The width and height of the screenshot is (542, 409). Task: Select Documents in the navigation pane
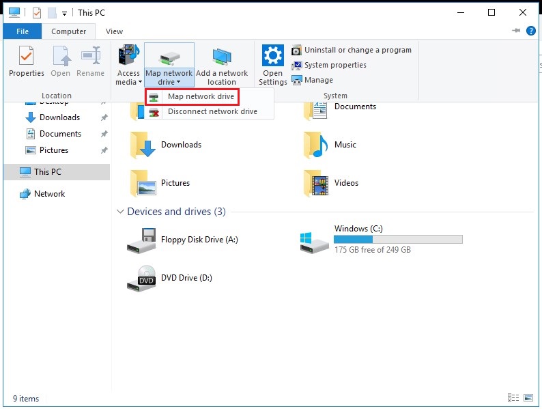coord(60,134)
